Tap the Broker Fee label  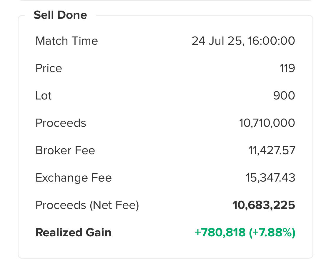click(x=65, y=150)
